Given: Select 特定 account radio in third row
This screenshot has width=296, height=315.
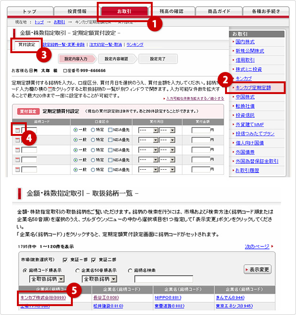Looking at the screenshot, I should pyautogui.click(x=93, y=150).
